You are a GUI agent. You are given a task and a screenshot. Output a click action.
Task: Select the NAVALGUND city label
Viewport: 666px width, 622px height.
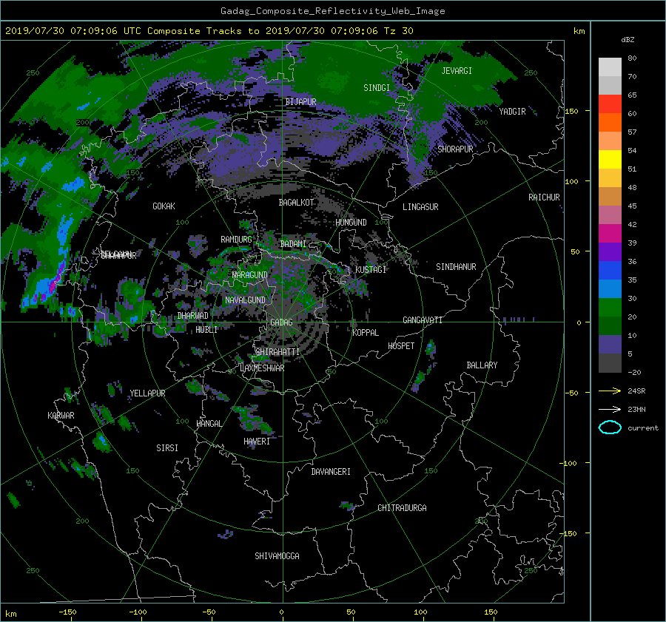[x=245, y=300]
